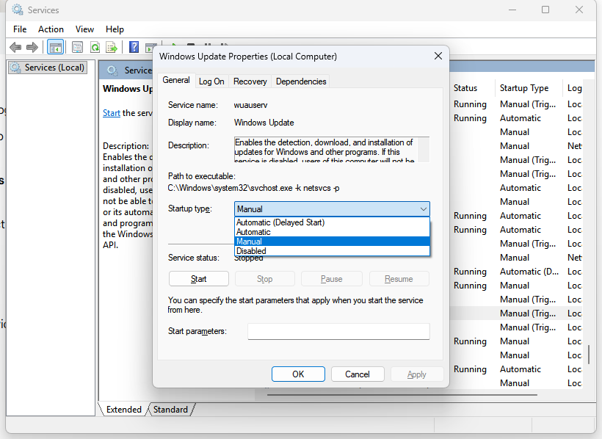The image size is (602, 439).
Task: Select Services (Local) in console tree
Action: 48,68
